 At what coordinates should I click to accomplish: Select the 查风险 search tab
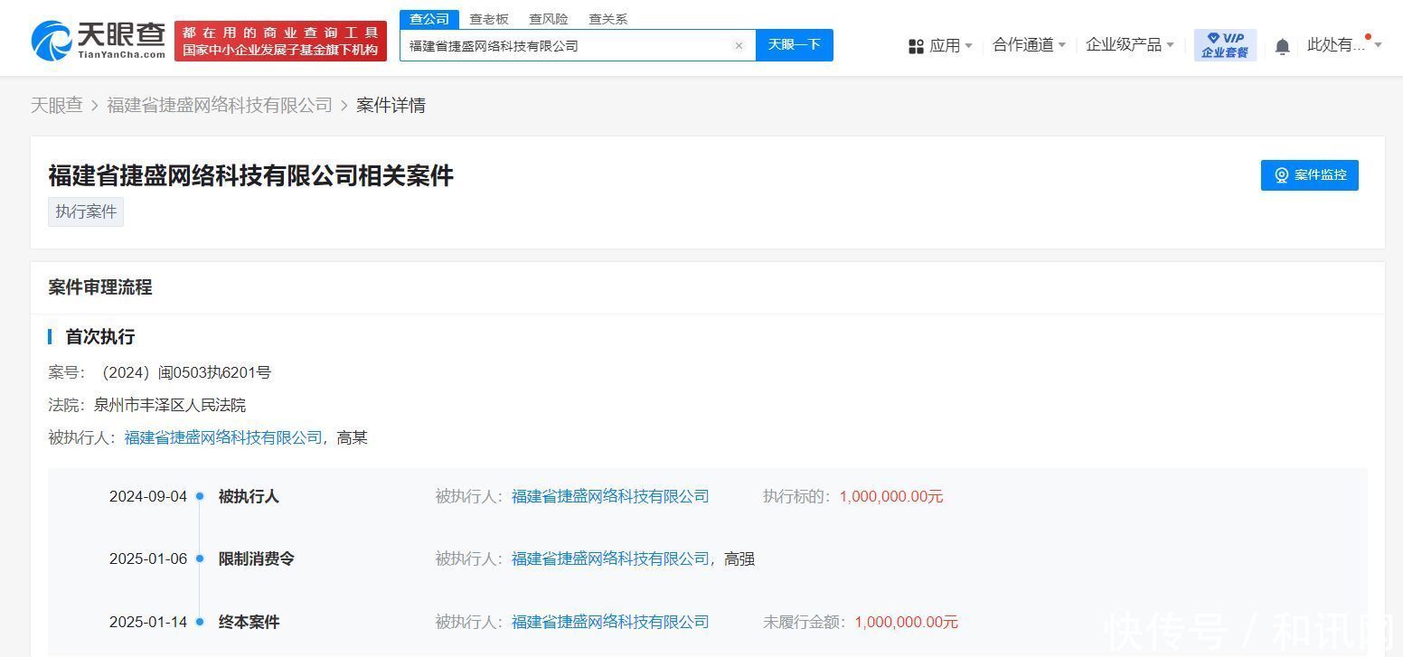(x=549, y=19)
